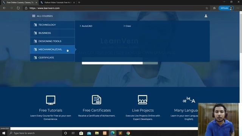This screenshot has width=242, height=136.
Task: Open Cortana circle icon on taskbar
Action: (x=65, y=133)
